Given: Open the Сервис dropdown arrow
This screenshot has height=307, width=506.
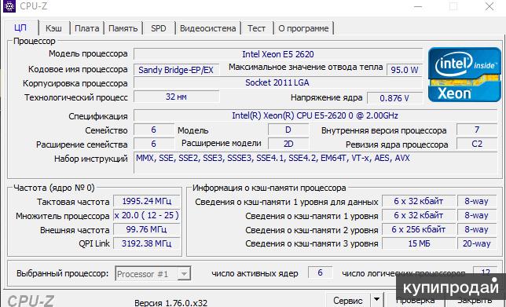Looking at the screenshot, I should coord(376,300).
